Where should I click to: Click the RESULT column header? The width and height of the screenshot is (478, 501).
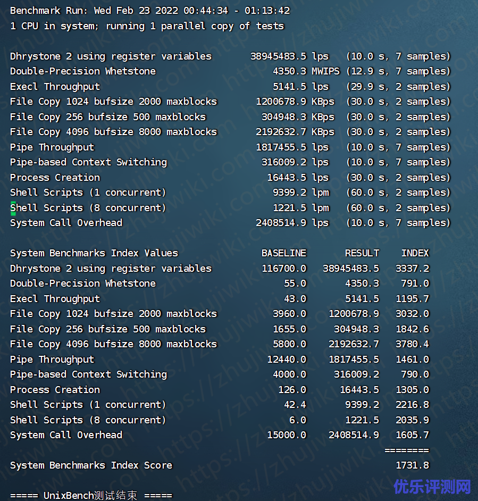[362, 253]
